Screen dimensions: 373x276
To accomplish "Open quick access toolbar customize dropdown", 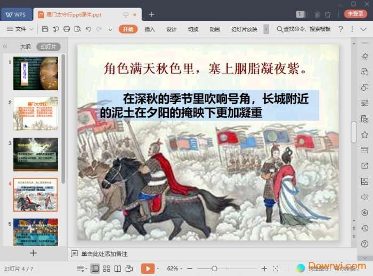I will (x=110, y=29).
